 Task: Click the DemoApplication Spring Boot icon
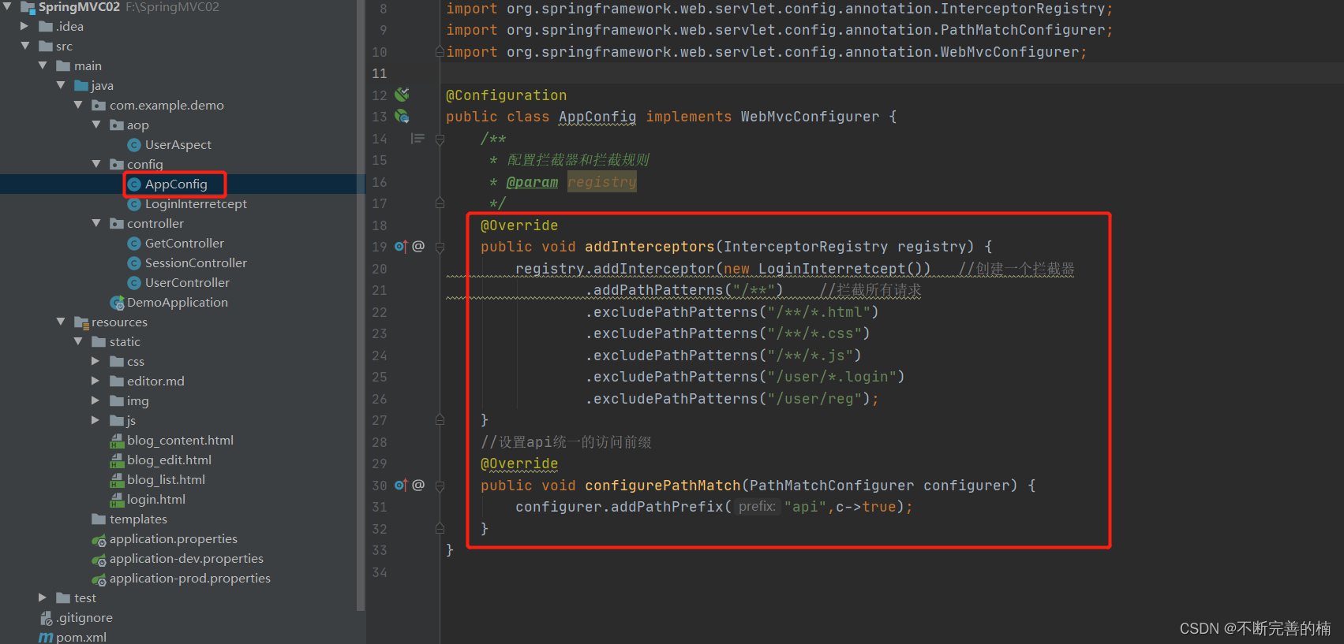point(117,303)
